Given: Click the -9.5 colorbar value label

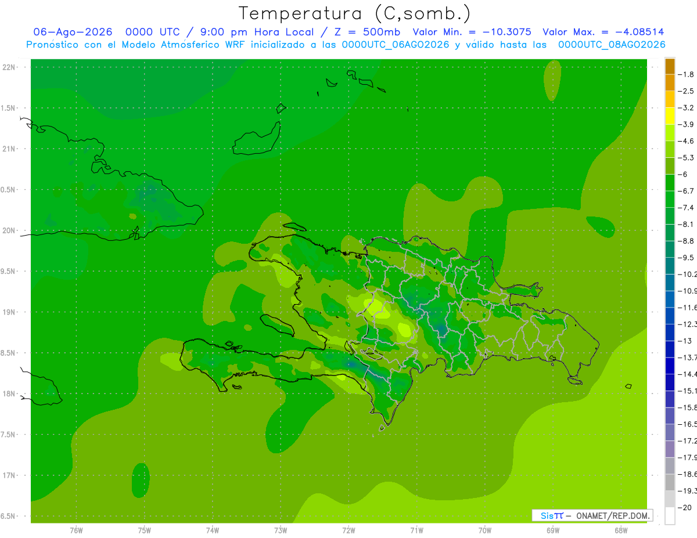Looking at the screenshot, I should 687,257.
